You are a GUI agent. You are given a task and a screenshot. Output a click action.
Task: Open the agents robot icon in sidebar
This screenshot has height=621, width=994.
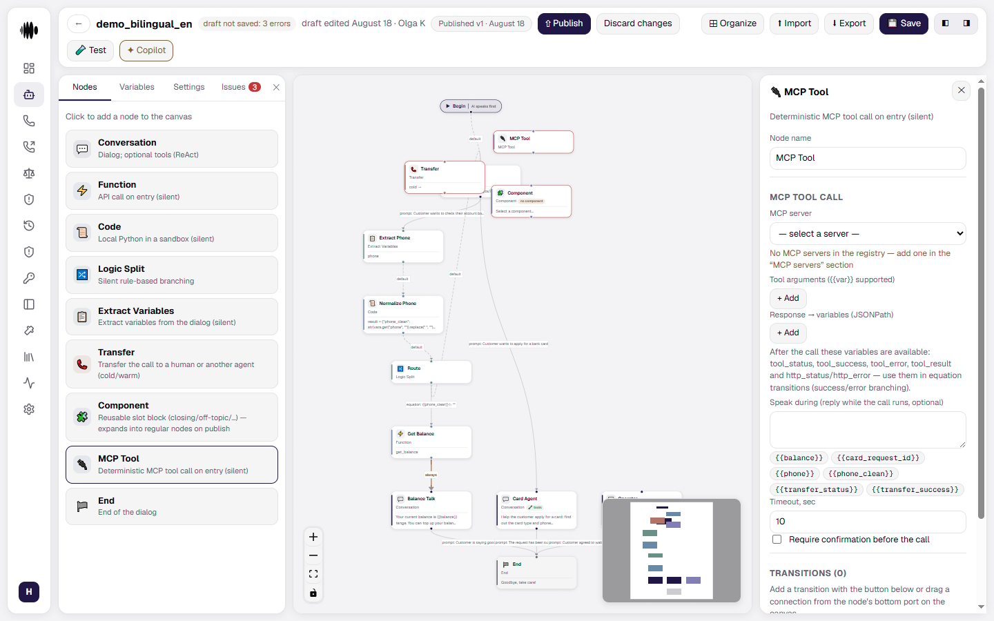[x=29, y=95]
